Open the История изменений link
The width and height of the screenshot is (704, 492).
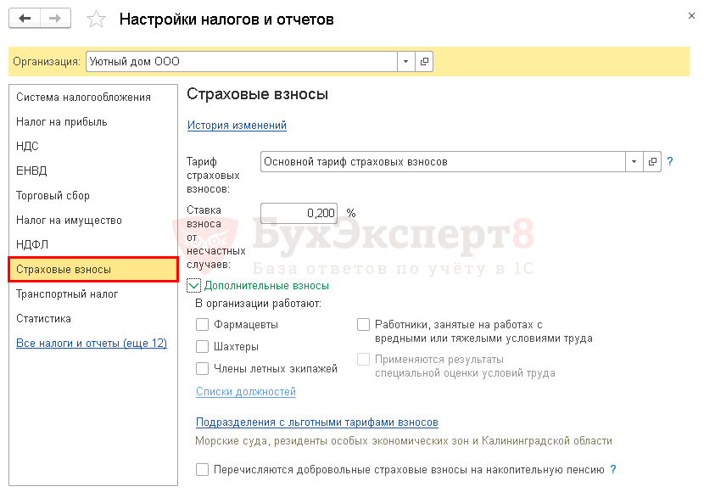[237, 126]
